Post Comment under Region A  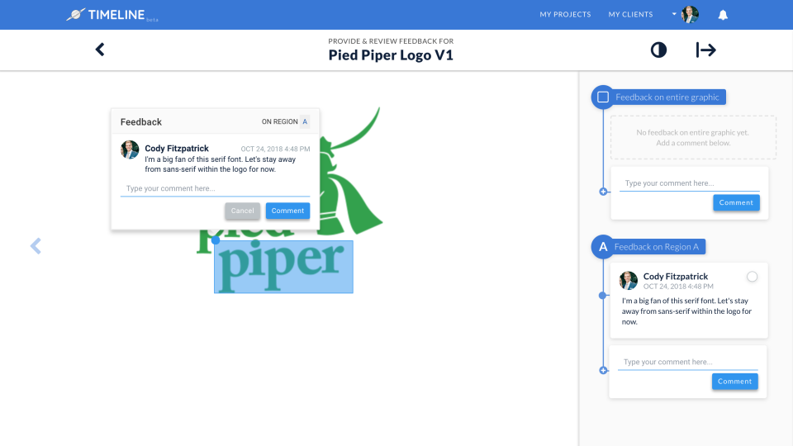735,382
